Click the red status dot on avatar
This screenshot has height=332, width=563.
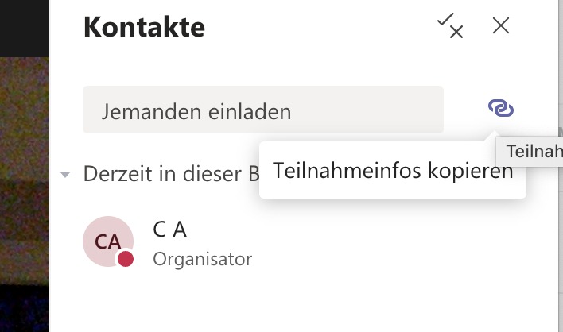pyautogui.click(x=125, y=259)
